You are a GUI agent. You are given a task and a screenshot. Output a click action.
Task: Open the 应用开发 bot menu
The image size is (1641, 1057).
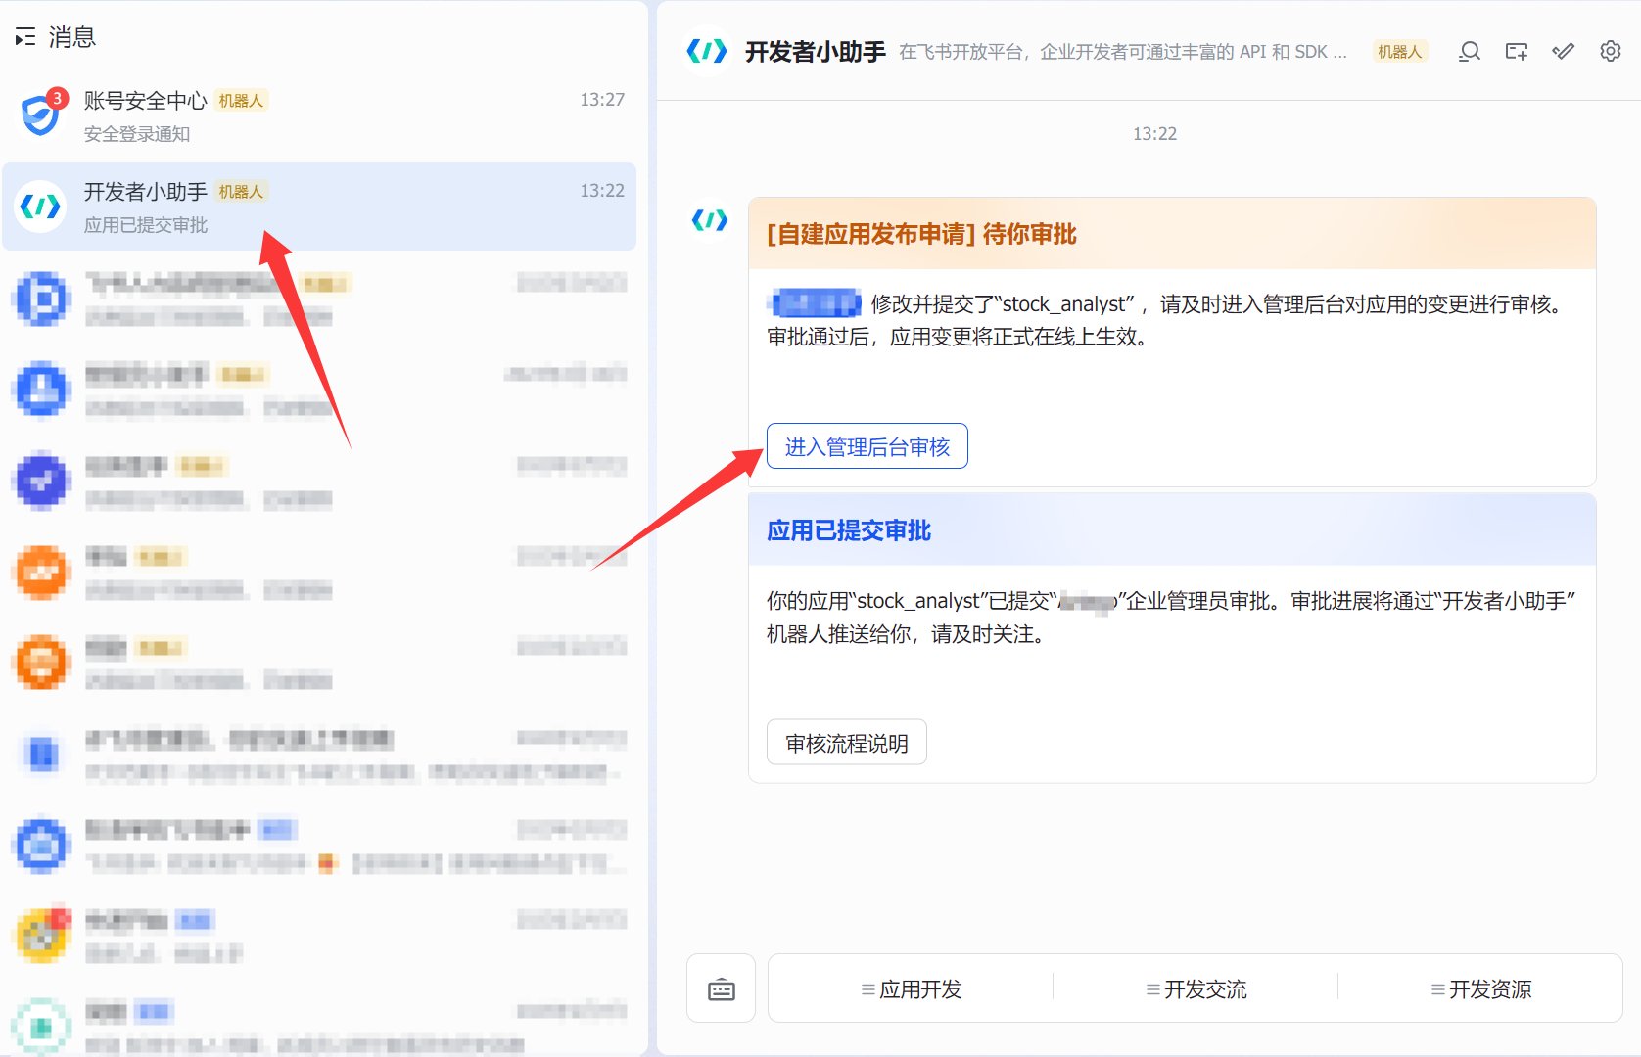tap(911, 988)
